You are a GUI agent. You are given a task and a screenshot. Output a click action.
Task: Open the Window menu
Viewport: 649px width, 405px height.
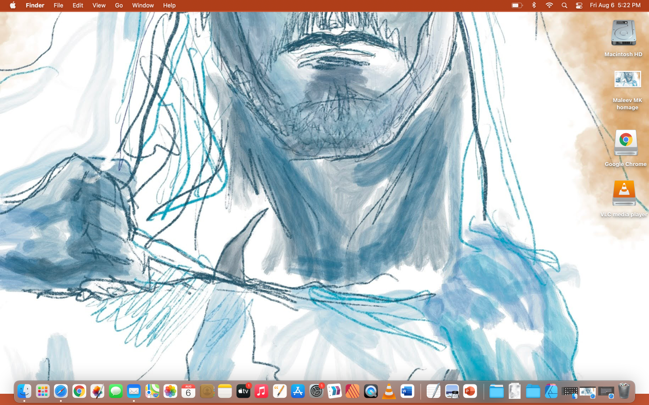click(143, 5)
